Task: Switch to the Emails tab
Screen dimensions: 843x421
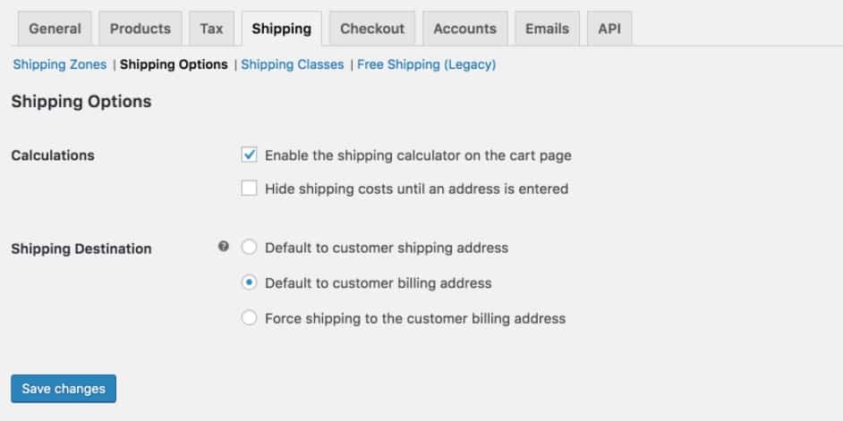Action: 547,29
